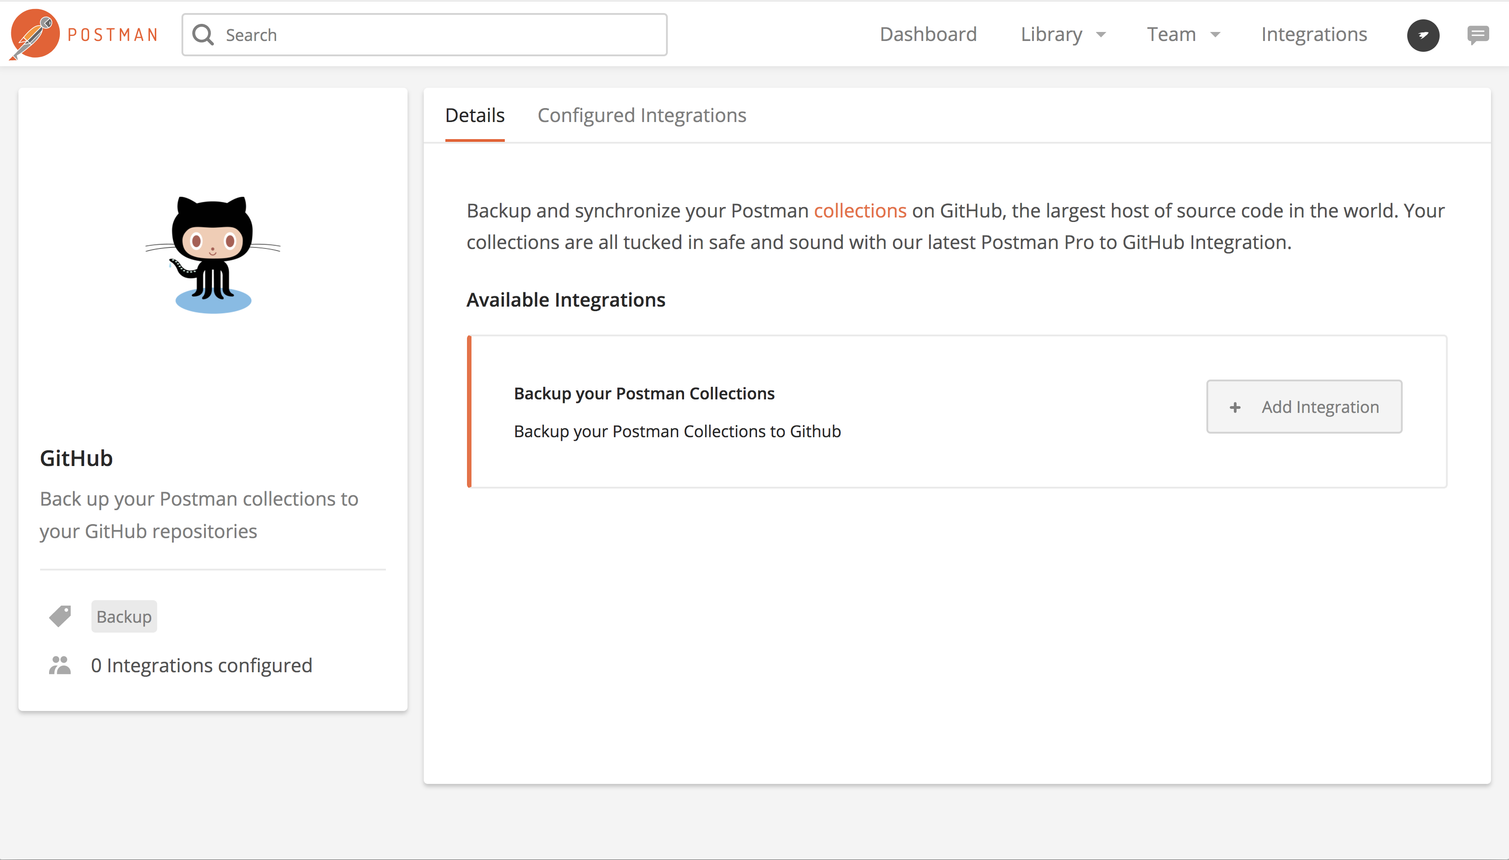
Task: Click the Backup tag chip
Action: tap(124, 616)
